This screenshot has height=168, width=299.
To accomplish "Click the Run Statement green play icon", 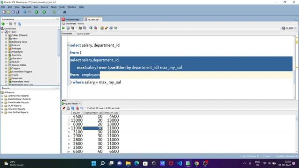I will (x=64, y=28).
